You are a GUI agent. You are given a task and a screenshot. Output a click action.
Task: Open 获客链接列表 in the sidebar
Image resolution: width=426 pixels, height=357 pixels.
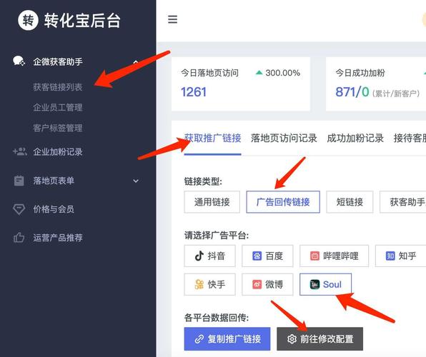tap(58, 87)
